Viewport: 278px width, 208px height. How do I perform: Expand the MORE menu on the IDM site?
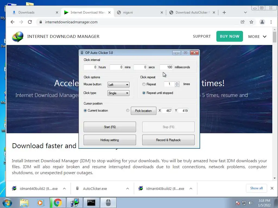pyautogui.click(x=257, y=37)
